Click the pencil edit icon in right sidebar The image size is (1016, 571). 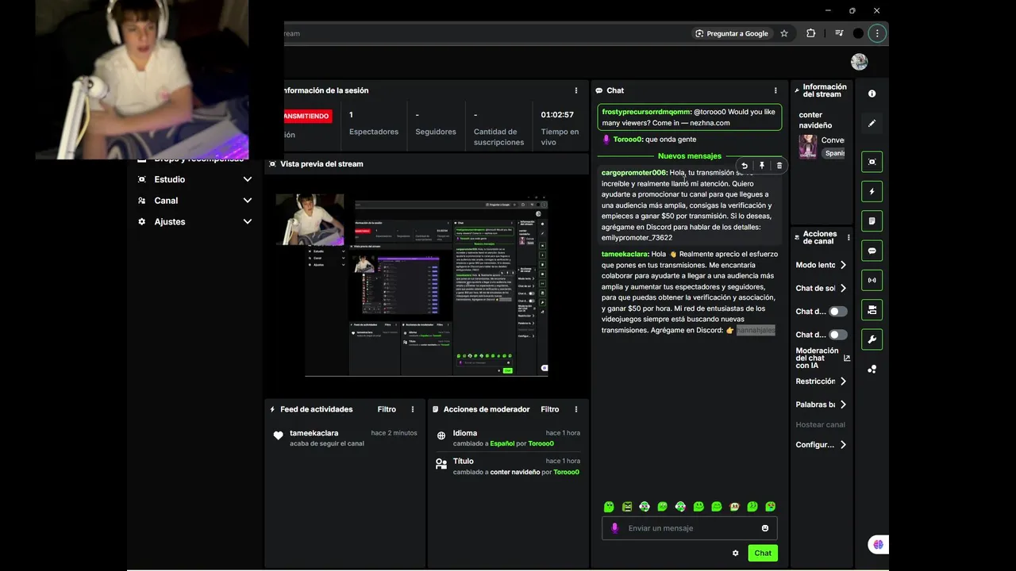click(x=872, y=123)
